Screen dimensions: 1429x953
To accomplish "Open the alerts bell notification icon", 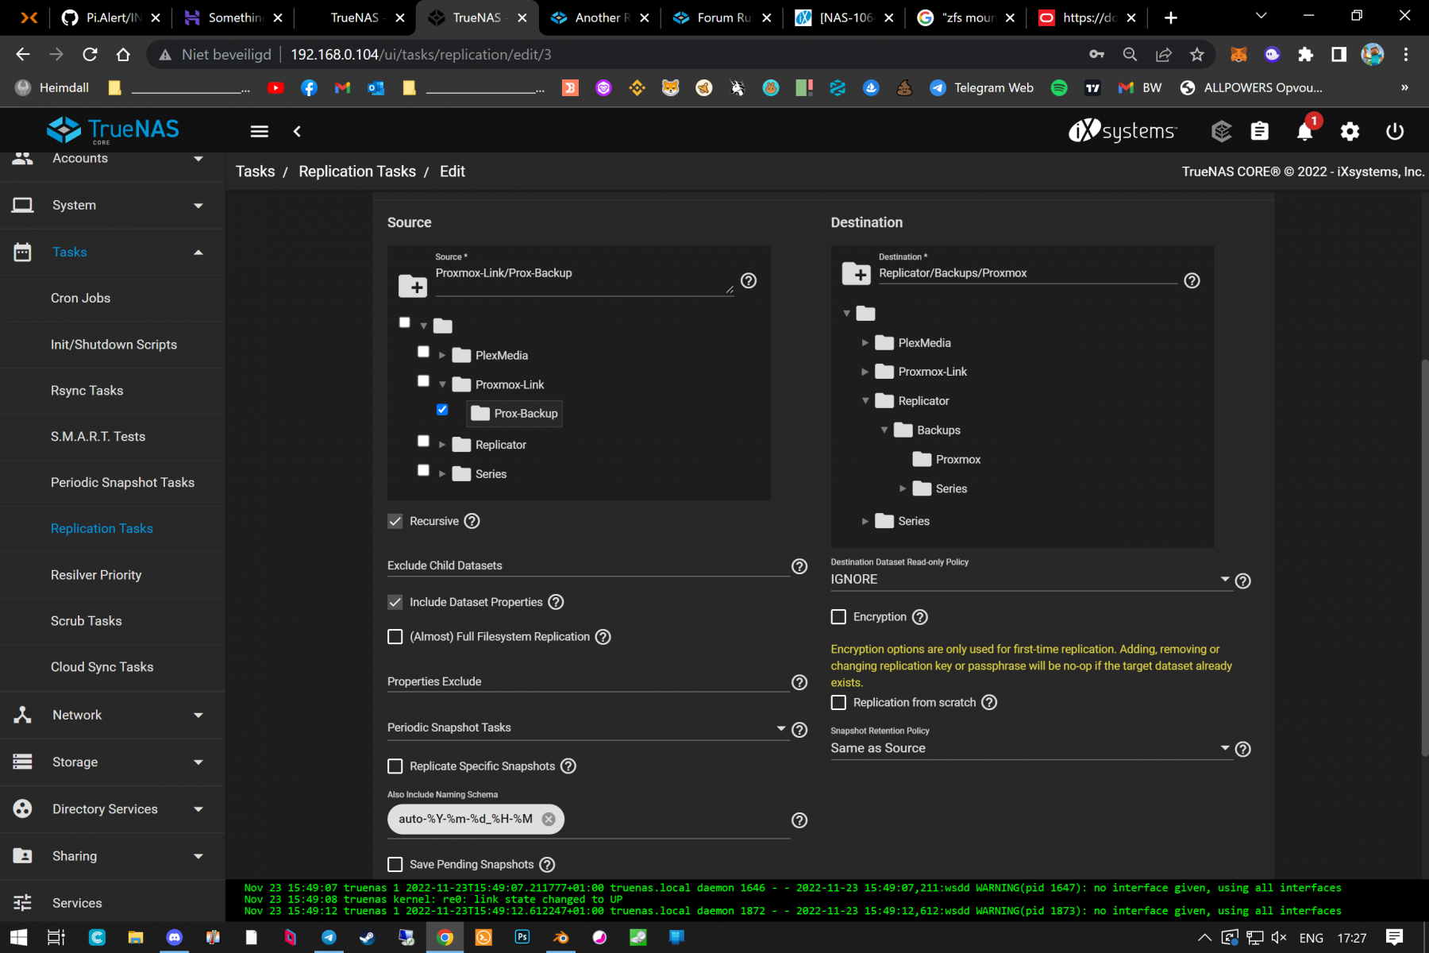I will (1304, 131).
